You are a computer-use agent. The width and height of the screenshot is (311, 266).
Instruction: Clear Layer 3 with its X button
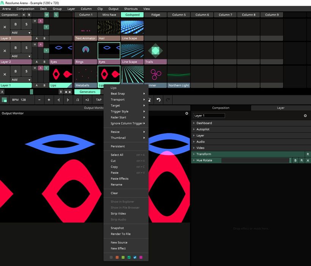pyautogui.click(x=5, y=27)
